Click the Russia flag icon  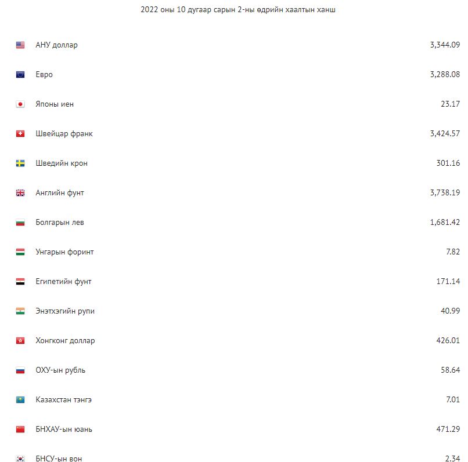tap(20, 370)
